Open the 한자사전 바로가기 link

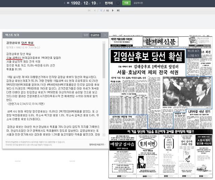(x=97, y=145)
